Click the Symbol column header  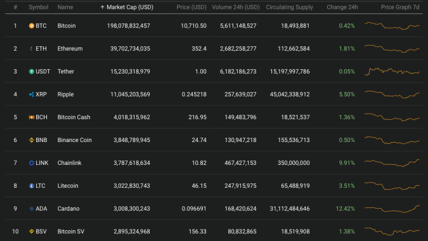click(x=39, y=8)
